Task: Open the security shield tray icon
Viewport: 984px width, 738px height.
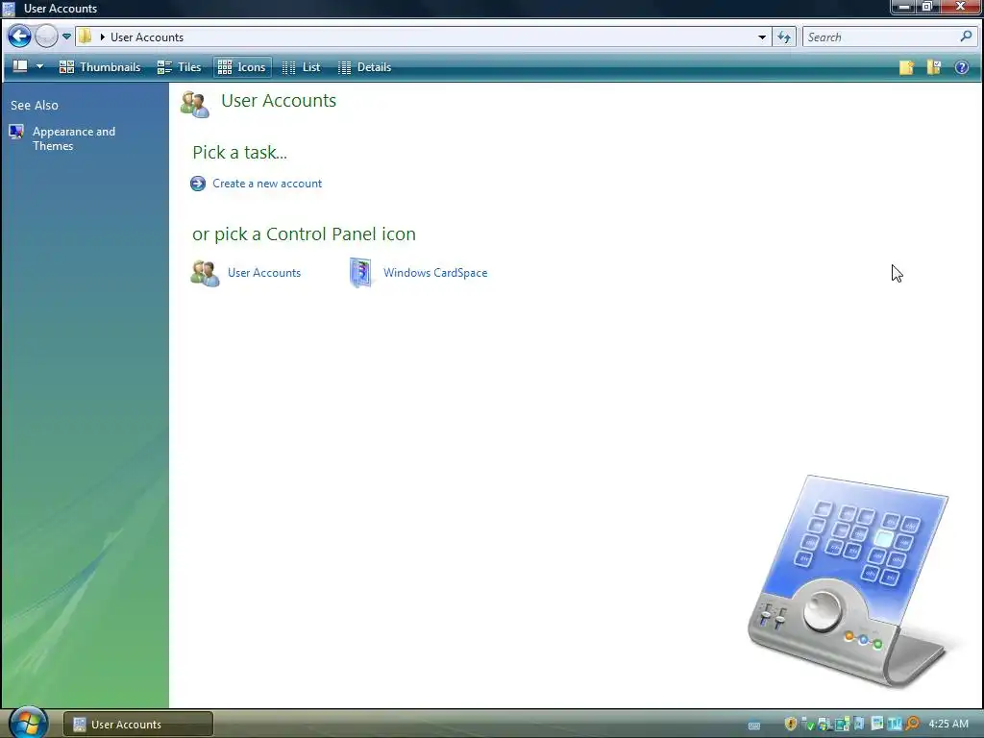Action: tap(791, 724)
